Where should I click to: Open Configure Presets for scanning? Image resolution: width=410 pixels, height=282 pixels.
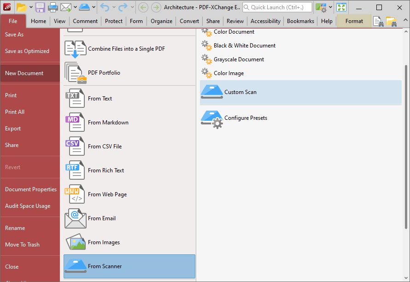[x=246, y=117]
